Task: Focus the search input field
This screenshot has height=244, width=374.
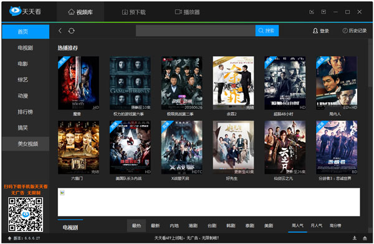Action: (196, 30)
